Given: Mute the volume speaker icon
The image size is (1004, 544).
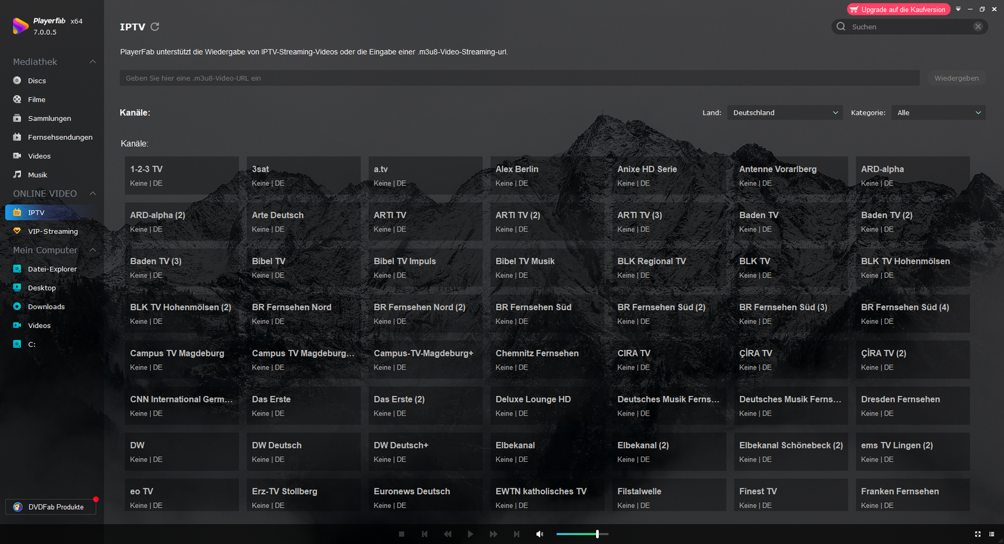Looking at the screenshot, I should point(540,534).
